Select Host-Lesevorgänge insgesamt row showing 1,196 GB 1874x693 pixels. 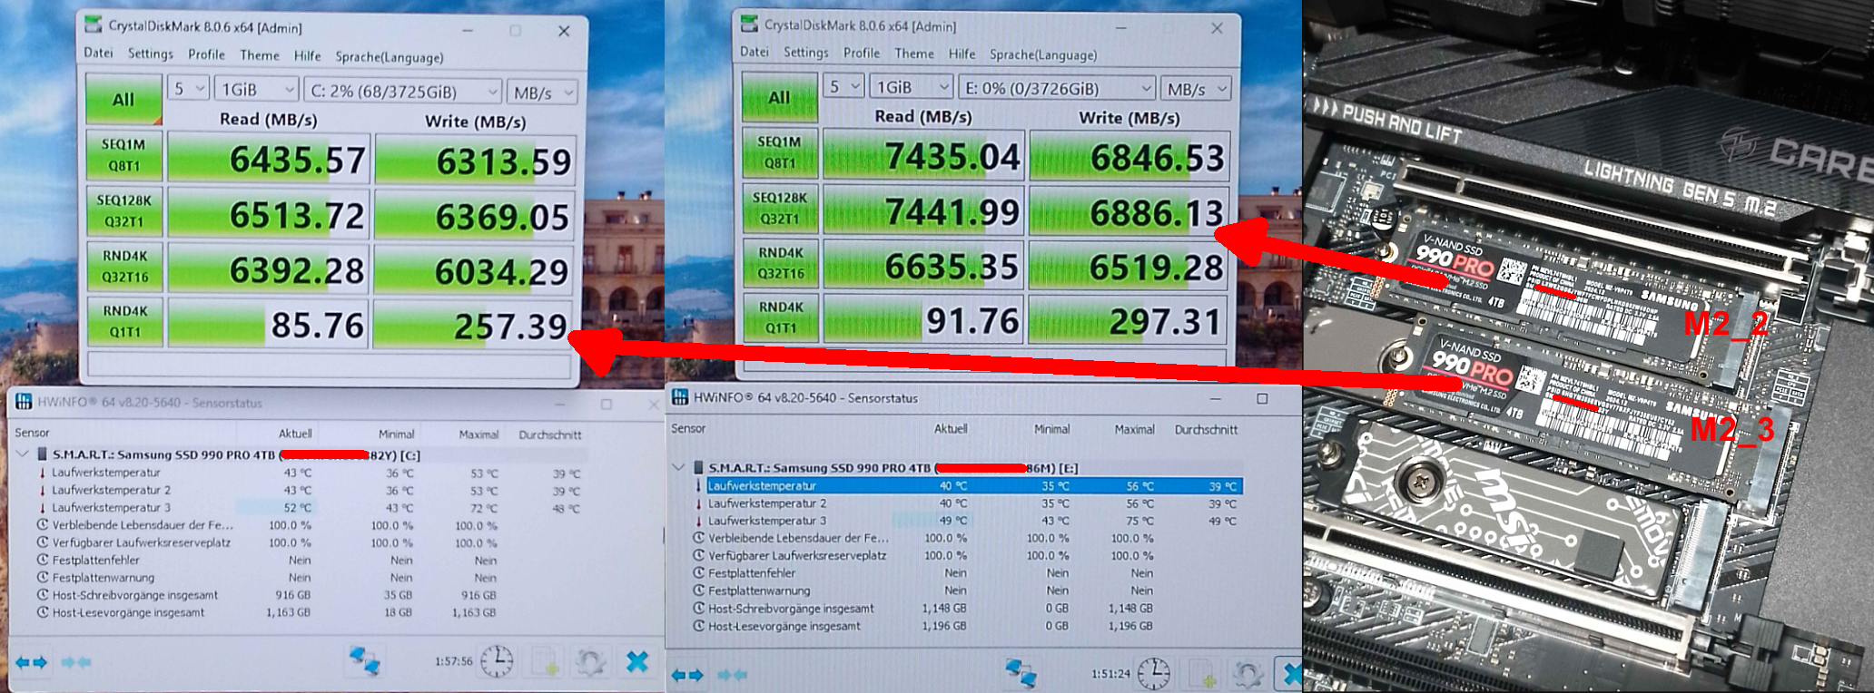[967, 626]
